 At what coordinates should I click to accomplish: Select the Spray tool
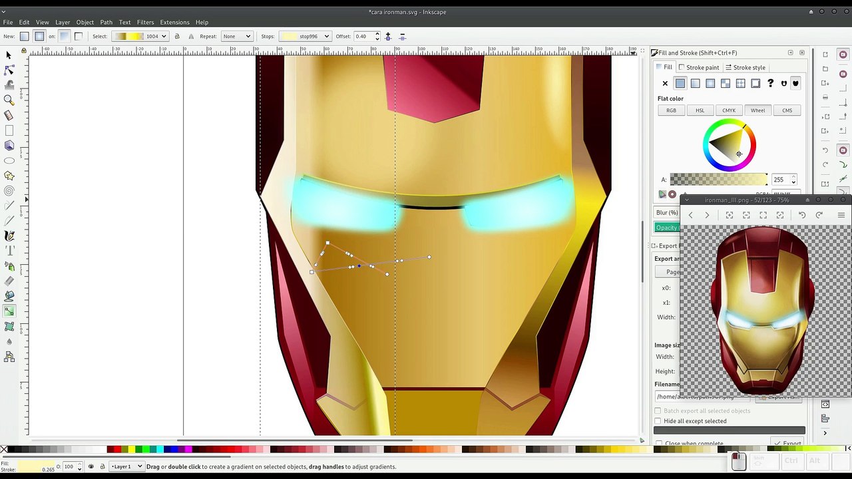tap(9, 266)
